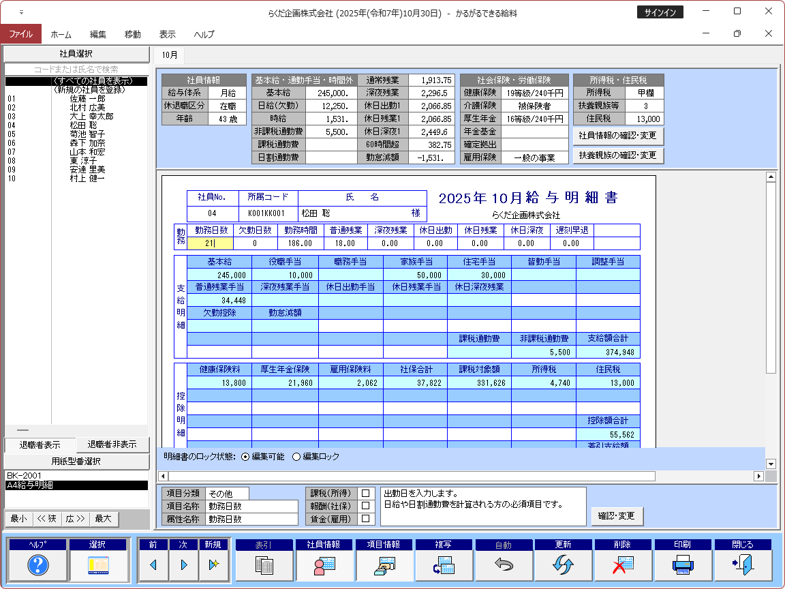Viewport: 785px width, 589px height.
Task: Toggle the 課税(所得) checkbox
Action: click(365, 493)
